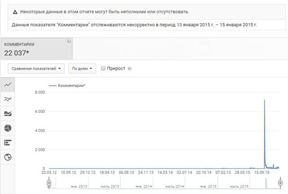
Task: Click the warning triangle icon in notice
Action: tap(15, 12)
